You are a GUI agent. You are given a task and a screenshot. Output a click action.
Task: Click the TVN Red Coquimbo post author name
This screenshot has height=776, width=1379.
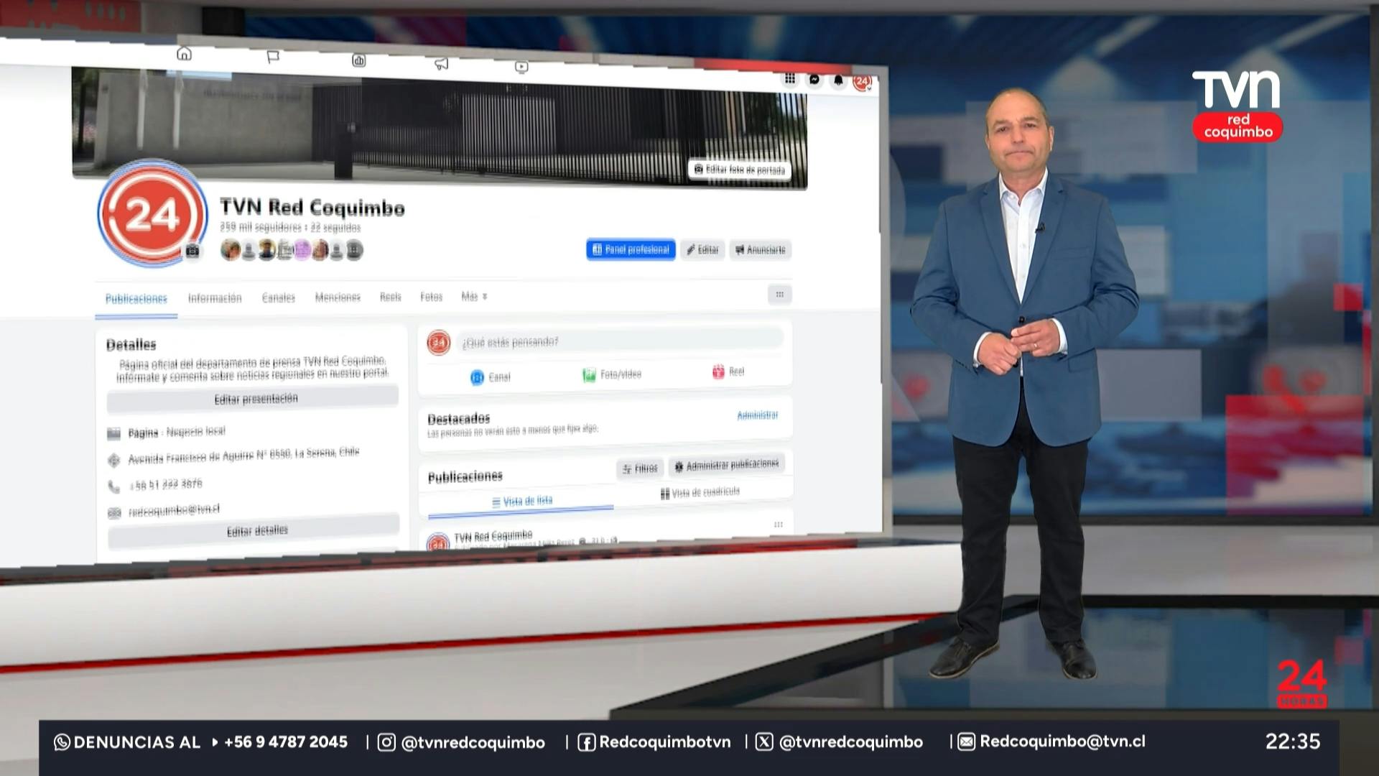493,535
